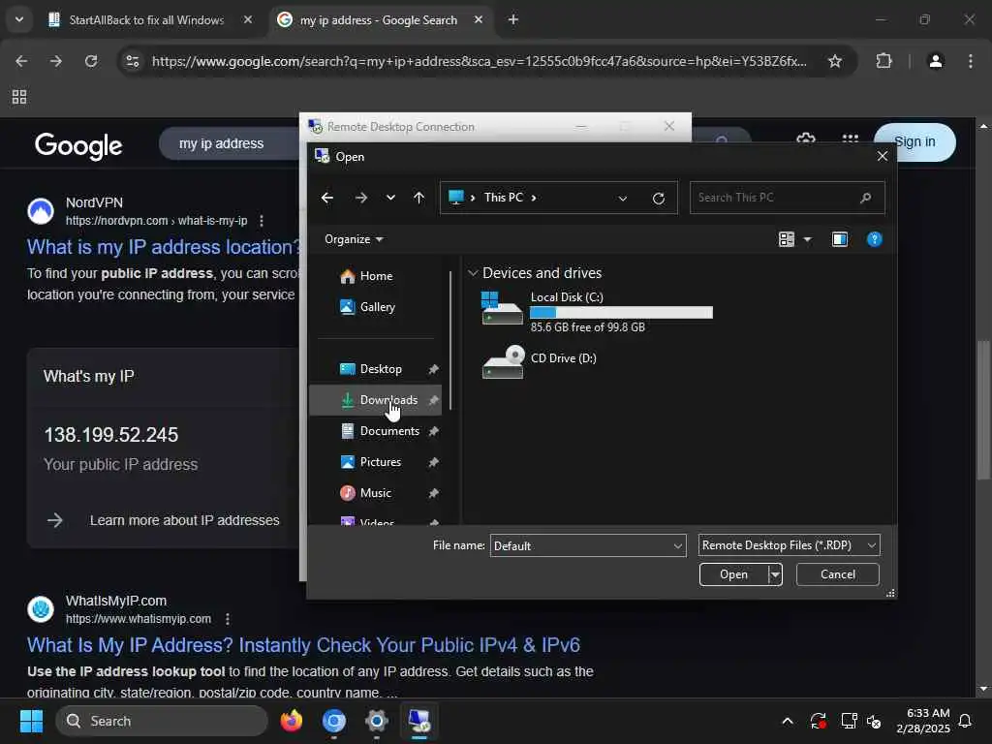Open the Remote Desktop Files type dropdown

(789, 545)
